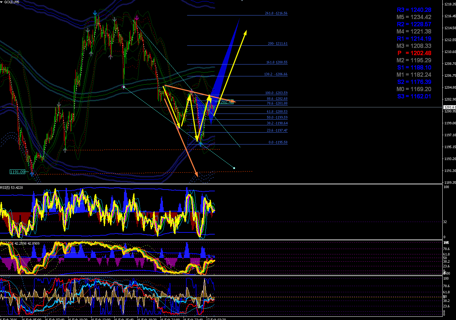Select the R3 = 1240.28 pivot label

pyautogui.click(x=414, y=10)
